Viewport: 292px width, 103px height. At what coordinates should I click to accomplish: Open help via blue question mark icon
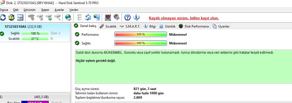pos(127,17)
